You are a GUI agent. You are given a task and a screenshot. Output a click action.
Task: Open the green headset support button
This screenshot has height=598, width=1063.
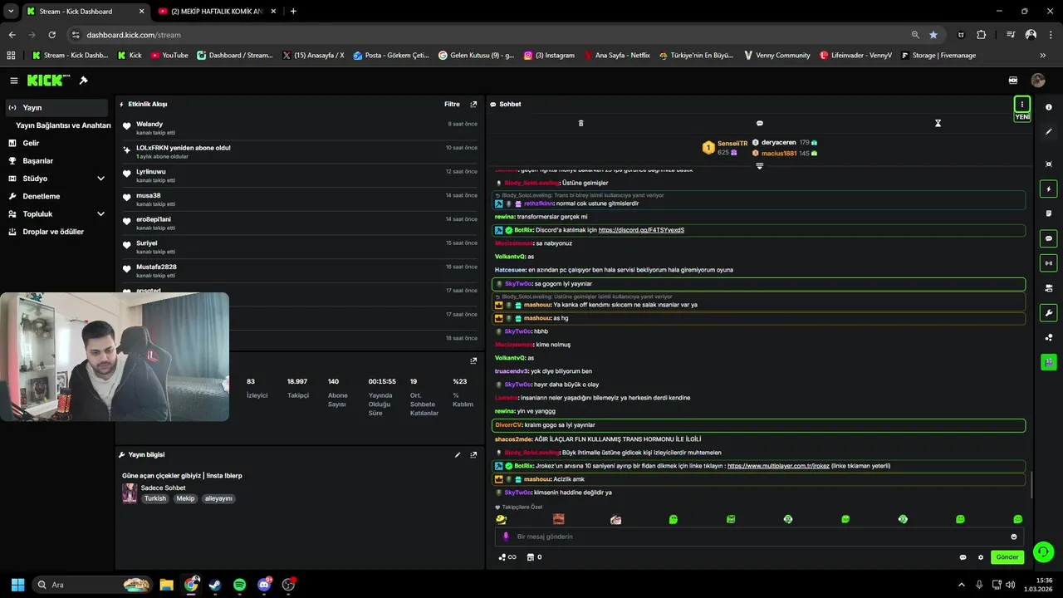pos(1044,552)
